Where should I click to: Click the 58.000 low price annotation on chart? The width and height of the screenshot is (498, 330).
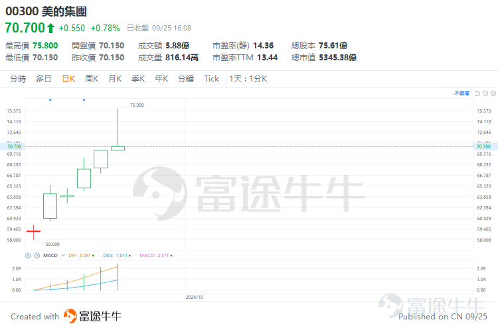click(52, 244)
